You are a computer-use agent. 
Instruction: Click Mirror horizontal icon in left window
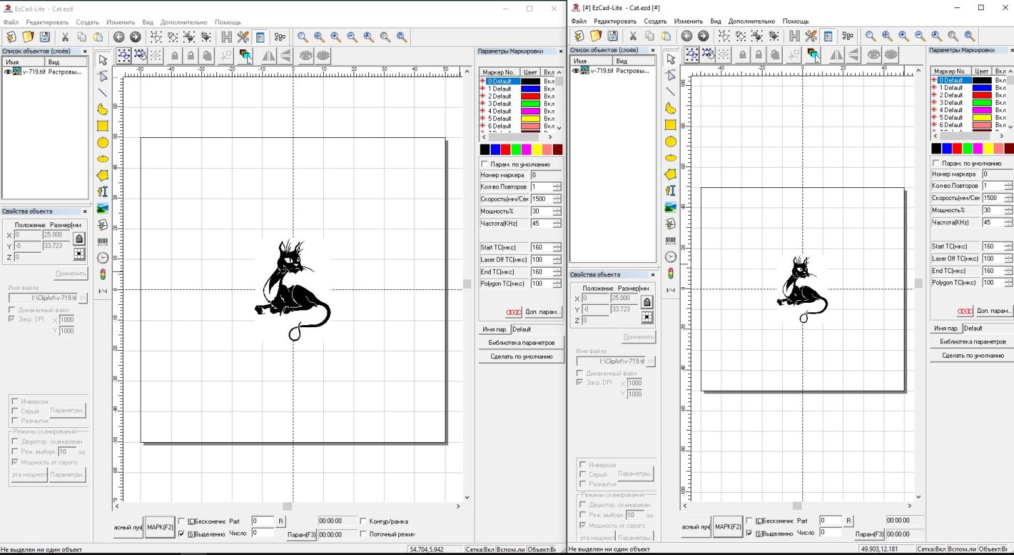coord(269,56)
